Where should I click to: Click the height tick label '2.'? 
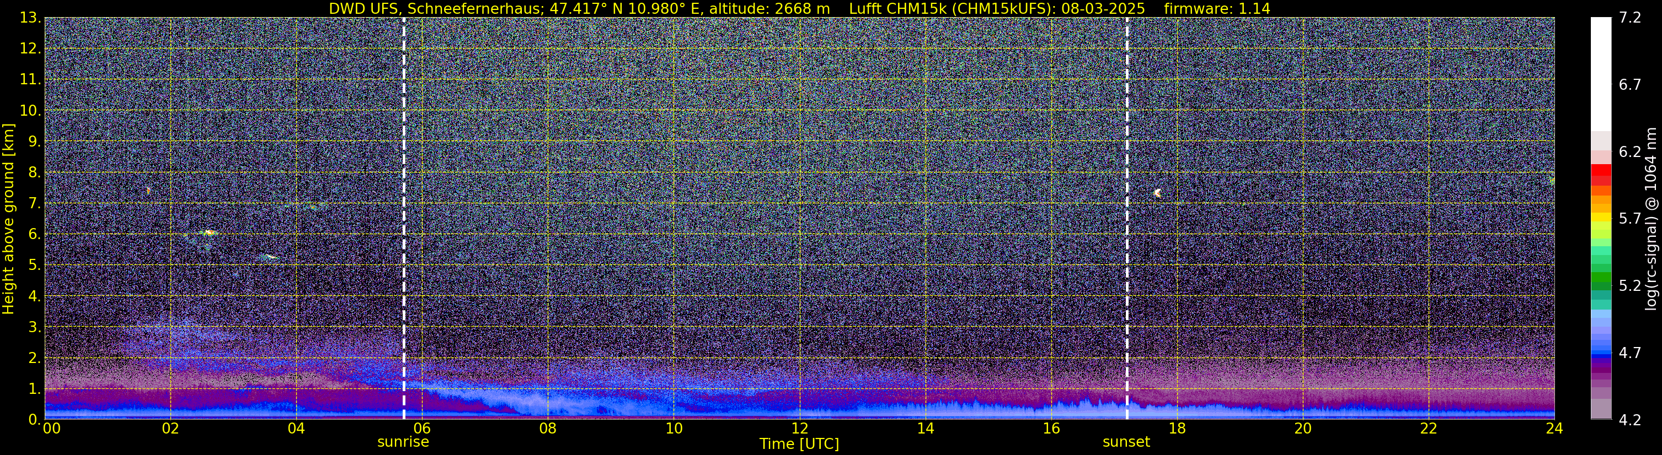(35, 357)
